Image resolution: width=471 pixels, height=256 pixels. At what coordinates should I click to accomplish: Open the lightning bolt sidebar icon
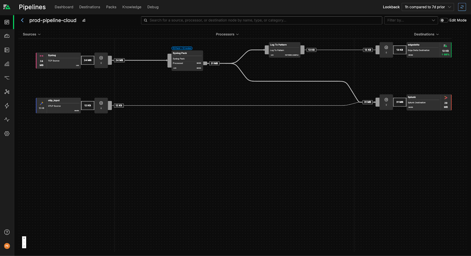pyautogui.click(x=7, y=106)
